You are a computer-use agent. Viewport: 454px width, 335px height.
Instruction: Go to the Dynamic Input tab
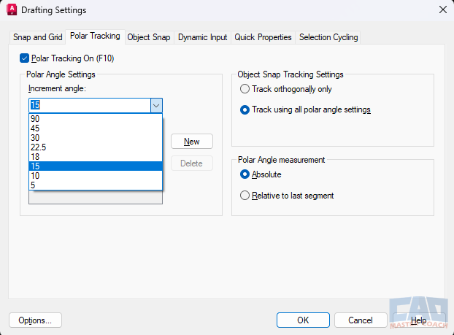[202, 37]
